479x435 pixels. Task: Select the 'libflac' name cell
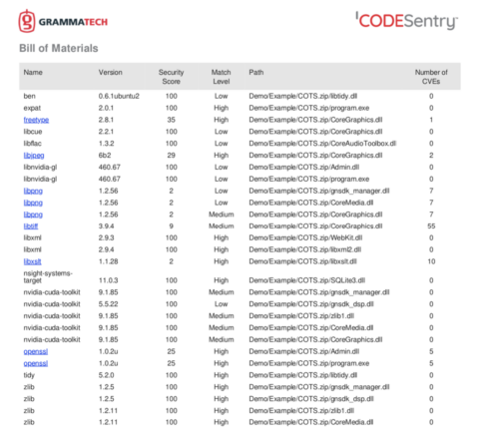32,144
